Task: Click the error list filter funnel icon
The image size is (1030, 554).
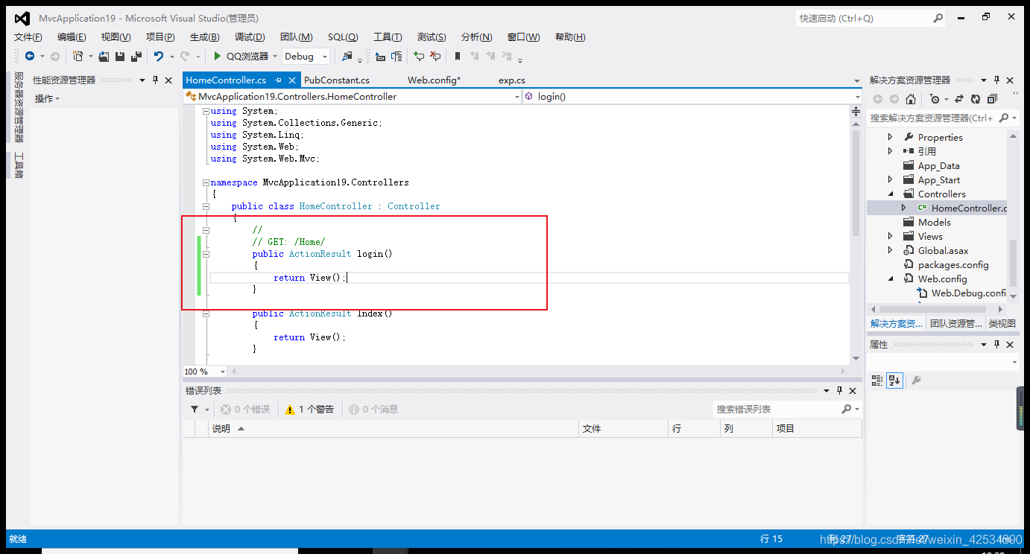Action: (195, 409)
